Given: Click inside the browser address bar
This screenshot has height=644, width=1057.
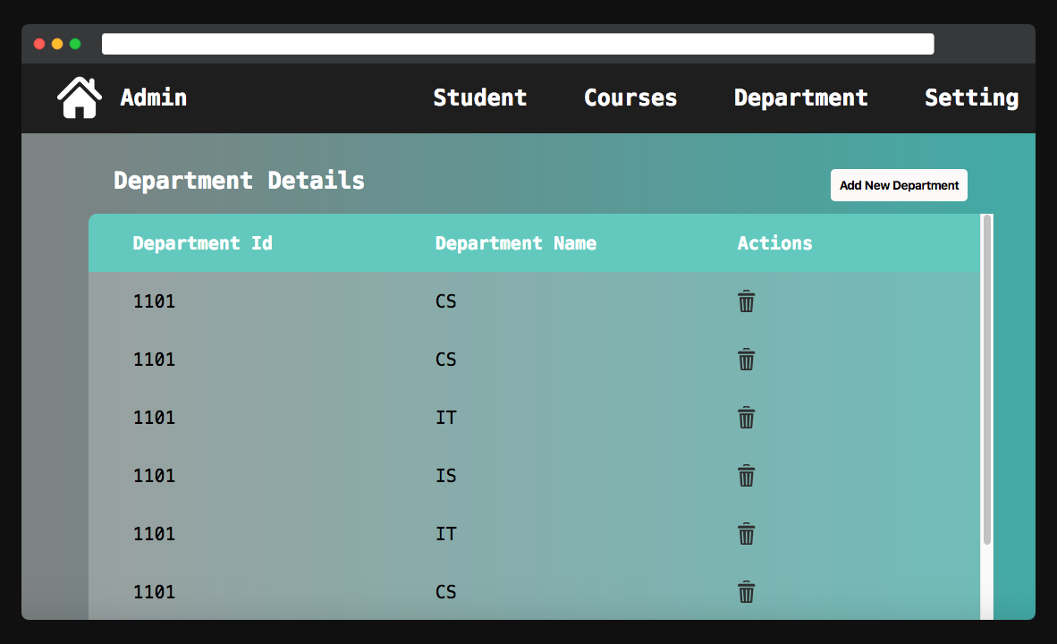Looking at the screenshot, I should (x=517, y=43).
